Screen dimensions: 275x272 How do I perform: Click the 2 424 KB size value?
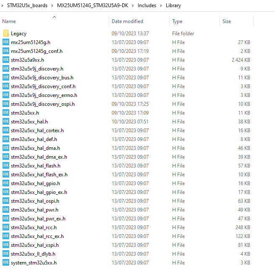click(x=241, y=60)
